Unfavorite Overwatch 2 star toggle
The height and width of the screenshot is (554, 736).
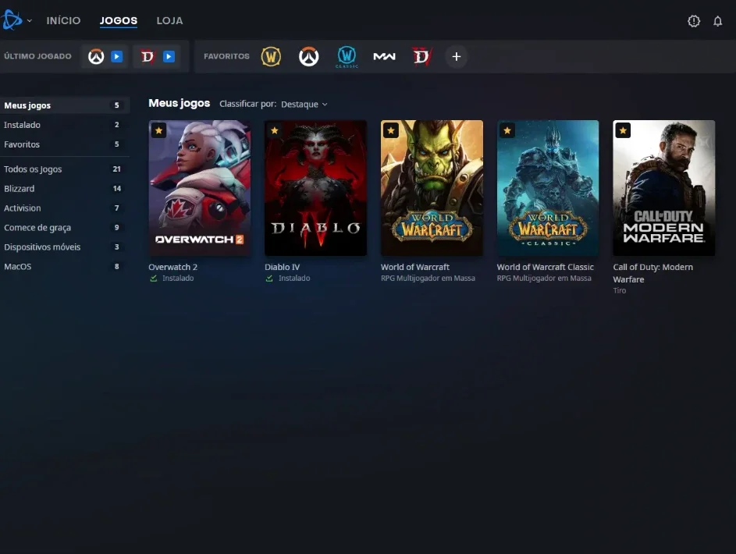[x=158, y=130]
